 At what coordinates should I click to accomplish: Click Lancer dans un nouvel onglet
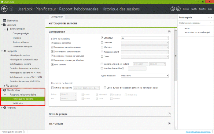pos(197,32)
